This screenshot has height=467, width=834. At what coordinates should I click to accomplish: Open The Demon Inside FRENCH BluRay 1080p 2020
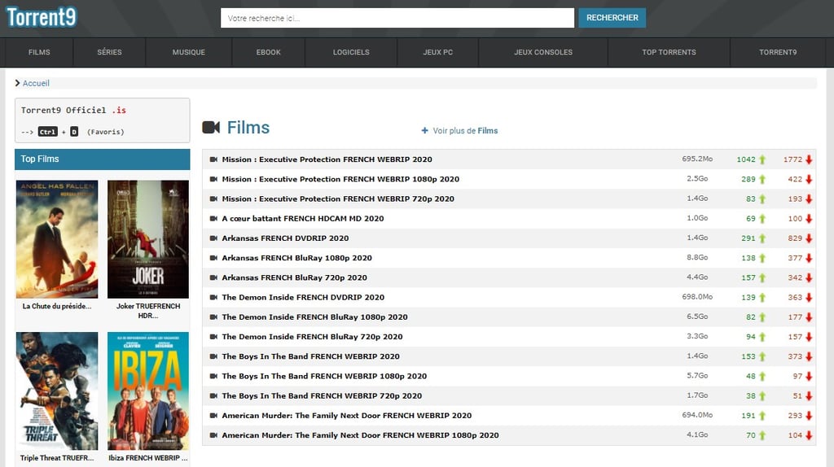(x=314, y=316)
